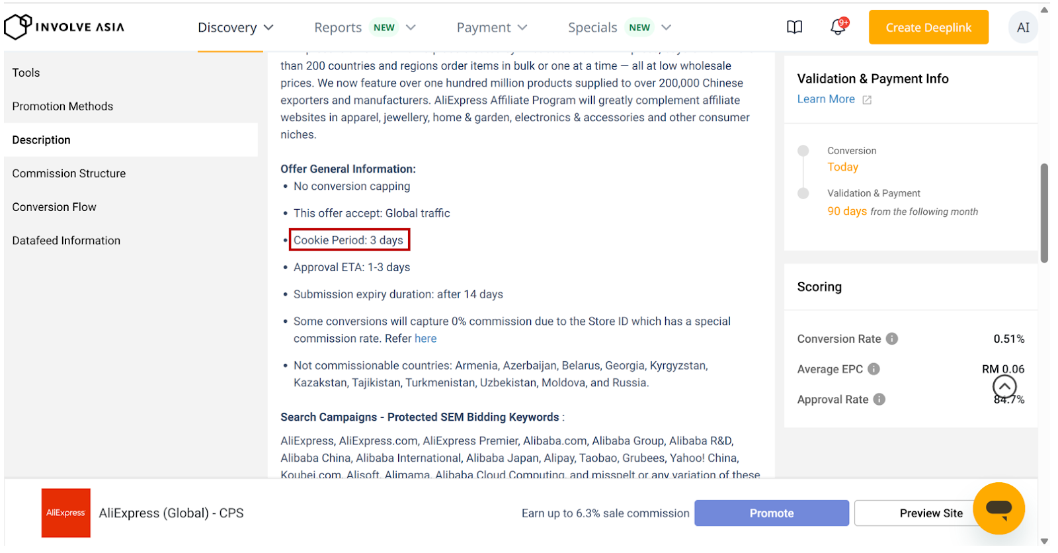The height and width of the screenshot is (553, 1058).
Task: Click the 0.51% conversion rate value
Action: 1008,339
